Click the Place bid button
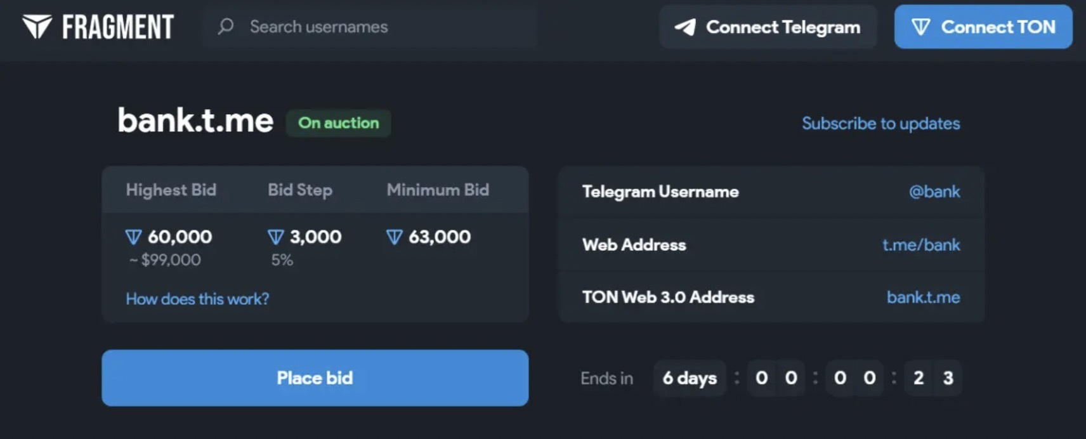This screenshot has width=1086, height=439. 315,378
